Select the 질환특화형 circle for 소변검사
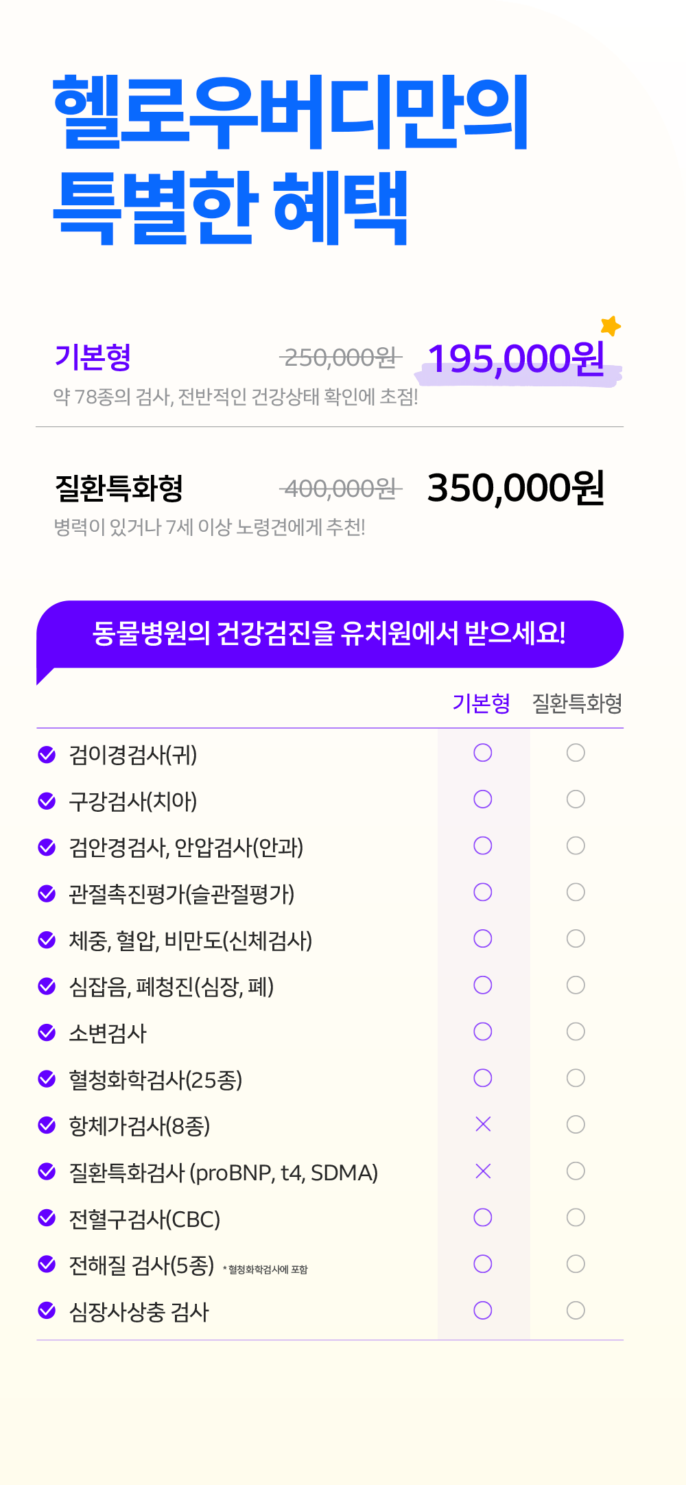686x1485 pixels. pos(576,1031)
